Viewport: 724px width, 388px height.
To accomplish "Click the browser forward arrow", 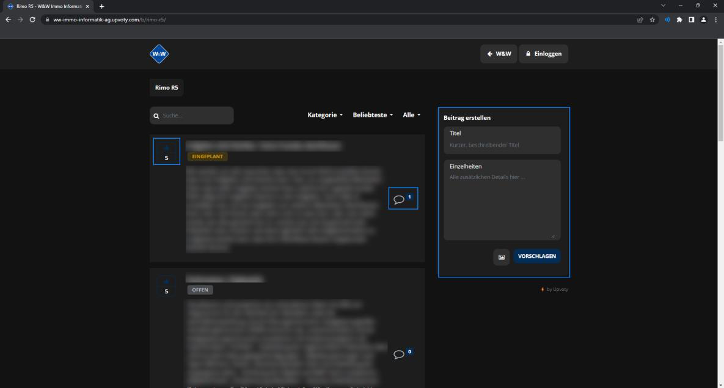I will pos(20,20).
